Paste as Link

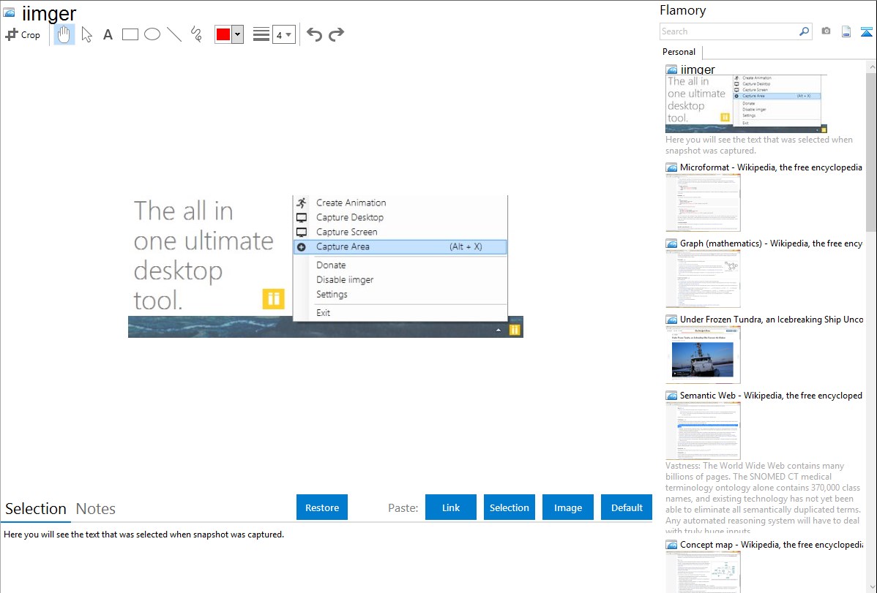451,507
